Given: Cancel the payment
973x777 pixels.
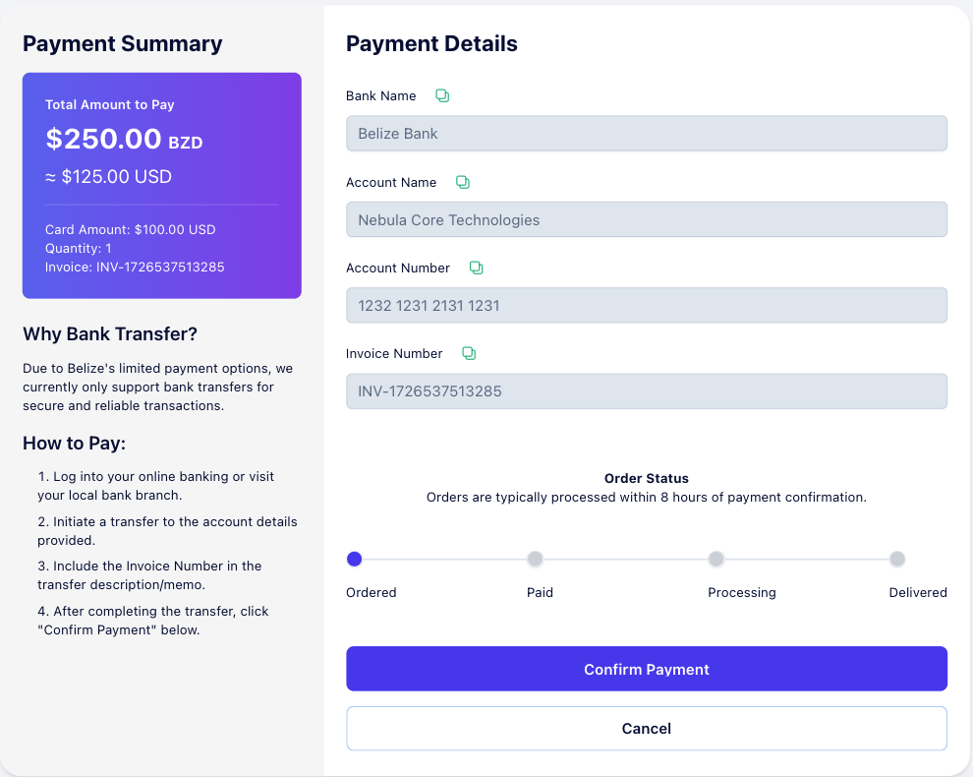Looking at the screenshot, I should tap(646, 729).
